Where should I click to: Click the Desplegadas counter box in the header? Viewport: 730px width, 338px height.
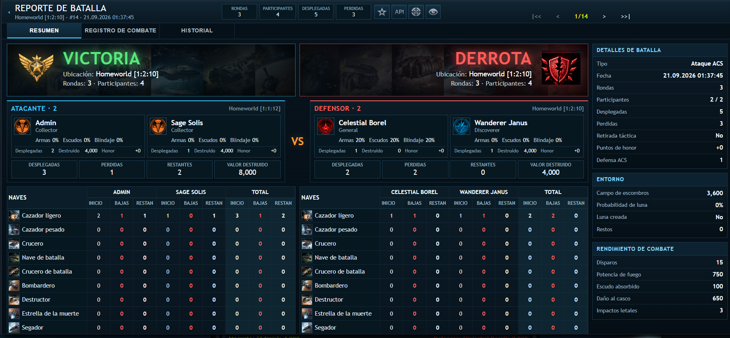(x=316, y=12)
